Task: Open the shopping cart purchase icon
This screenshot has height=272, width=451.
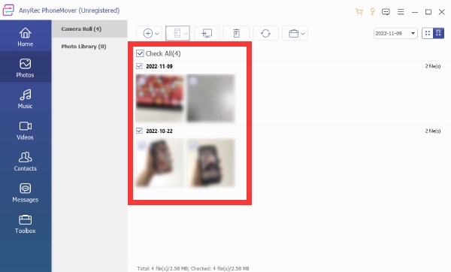Action: [359, 11]
